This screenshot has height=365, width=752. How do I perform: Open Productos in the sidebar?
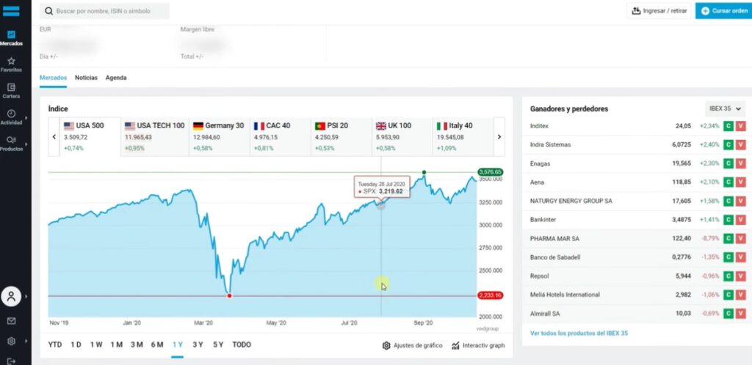[11, 143]
